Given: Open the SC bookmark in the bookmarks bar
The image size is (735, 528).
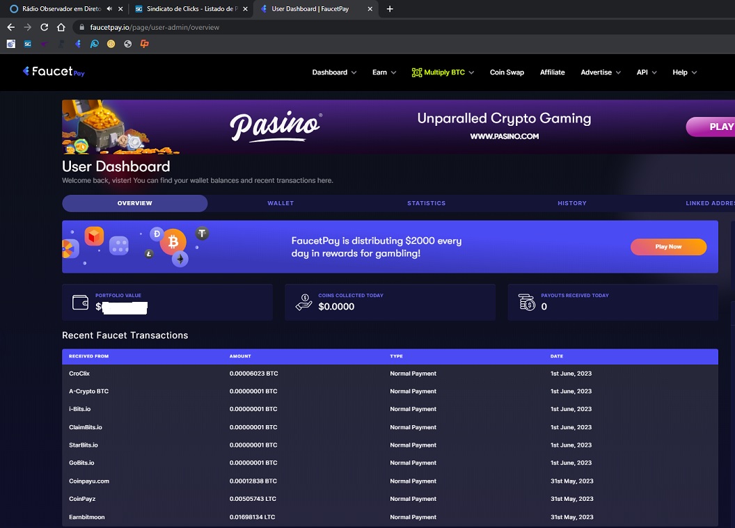Looking at the screenshot, I should pos(28,44).
